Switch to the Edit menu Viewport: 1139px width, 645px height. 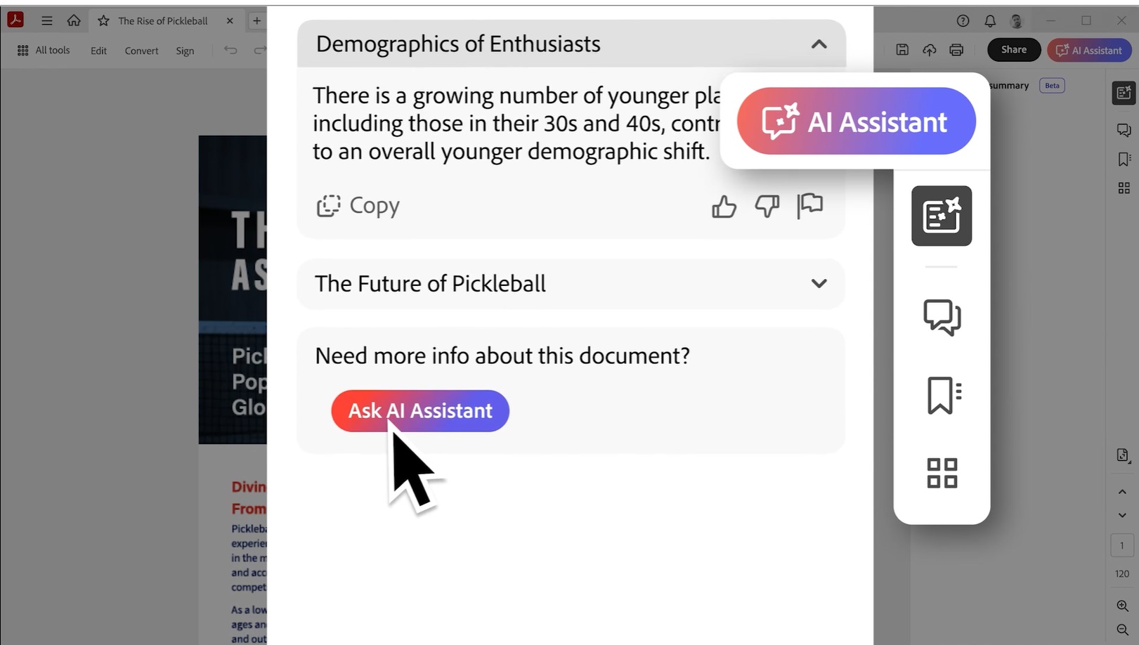98,50
